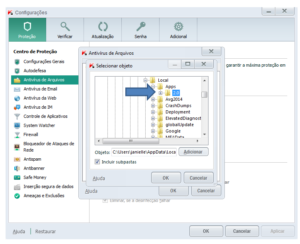
Task: Click the Antivírus de IM chat icon
Action: point(17,108)
